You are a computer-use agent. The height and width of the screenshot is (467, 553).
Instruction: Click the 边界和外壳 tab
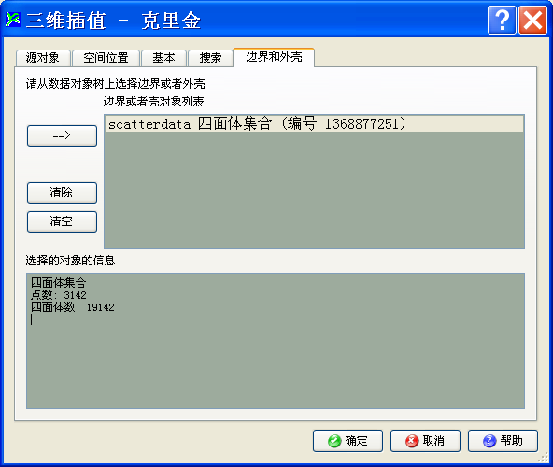pyautogui.click(x=274, y=57)
